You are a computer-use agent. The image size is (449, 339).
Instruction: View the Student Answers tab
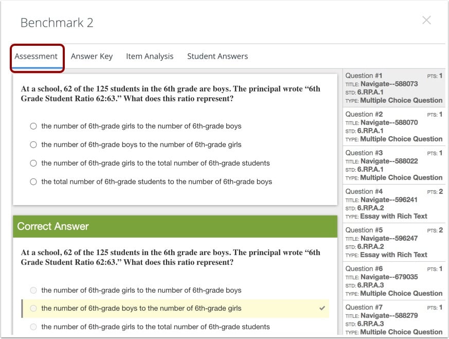[217, 56]
